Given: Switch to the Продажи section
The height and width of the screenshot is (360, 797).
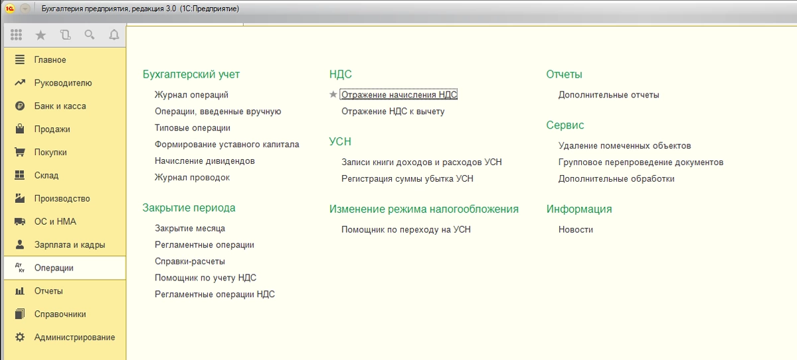Looking at the screenshot, I should pyautogui.click(x=52, y=129).
